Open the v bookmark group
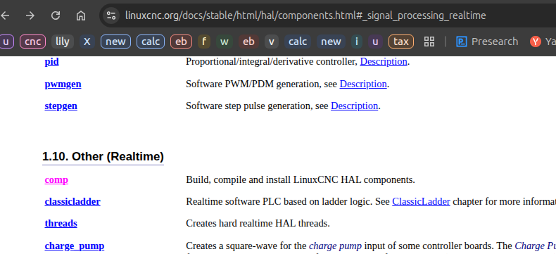Screen dimensions: 556x254 271,42
